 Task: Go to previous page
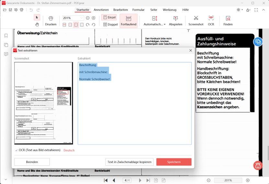[x=114, y=180]
